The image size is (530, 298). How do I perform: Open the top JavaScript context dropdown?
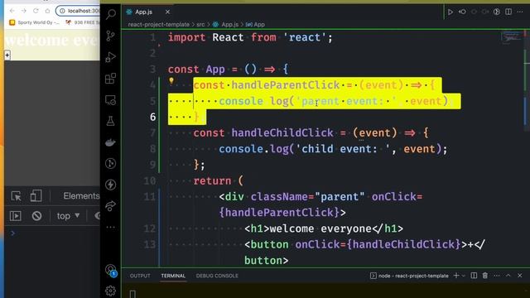68,216
